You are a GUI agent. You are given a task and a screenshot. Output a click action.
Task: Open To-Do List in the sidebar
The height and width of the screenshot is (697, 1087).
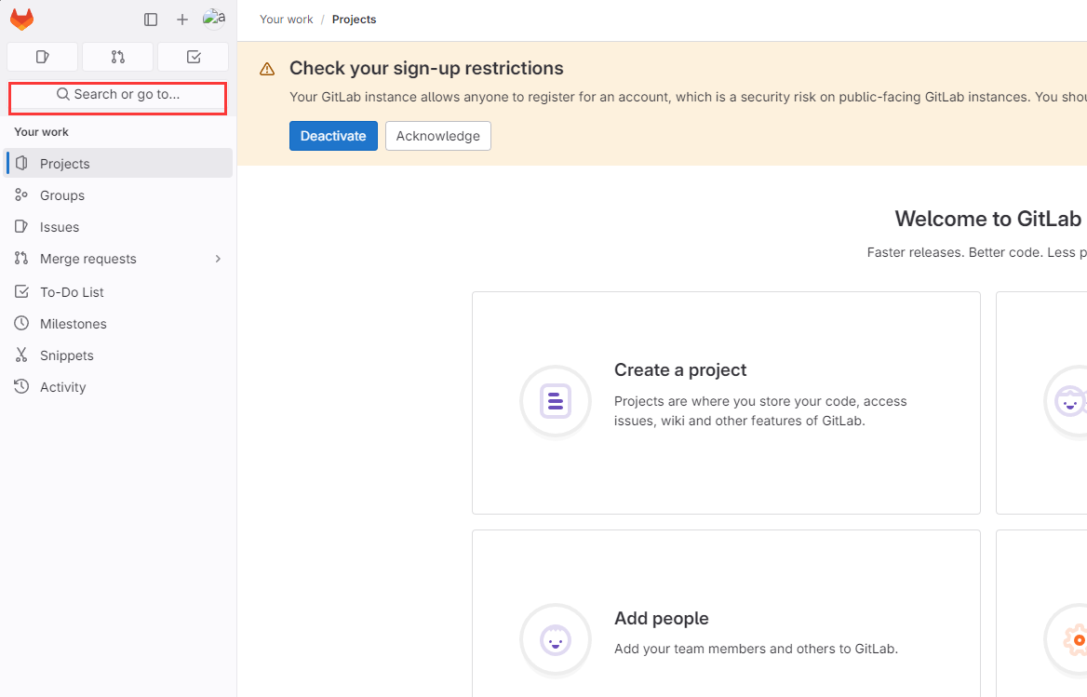click(x=118, y=292)
